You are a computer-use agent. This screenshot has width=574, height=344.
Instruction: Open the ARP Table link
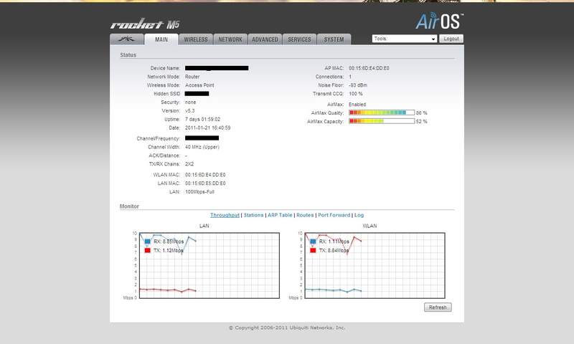pos(280,215)
